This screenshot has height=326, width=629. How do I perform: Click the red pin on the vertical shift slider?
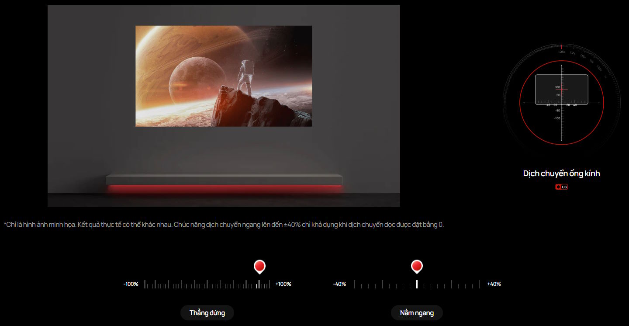point(259,266)
